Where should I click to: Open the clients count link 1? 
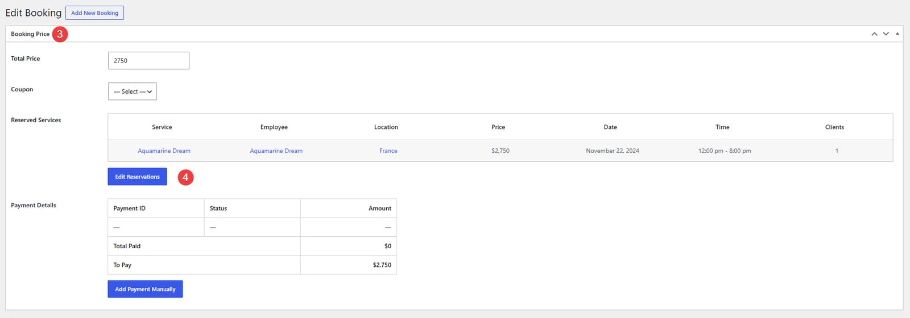point(837,151)
